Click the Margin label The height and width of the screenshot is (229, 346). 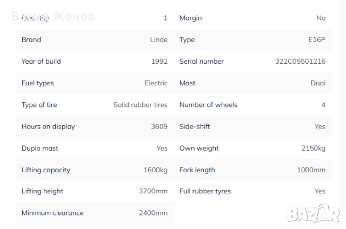click(x=190, y=18)
